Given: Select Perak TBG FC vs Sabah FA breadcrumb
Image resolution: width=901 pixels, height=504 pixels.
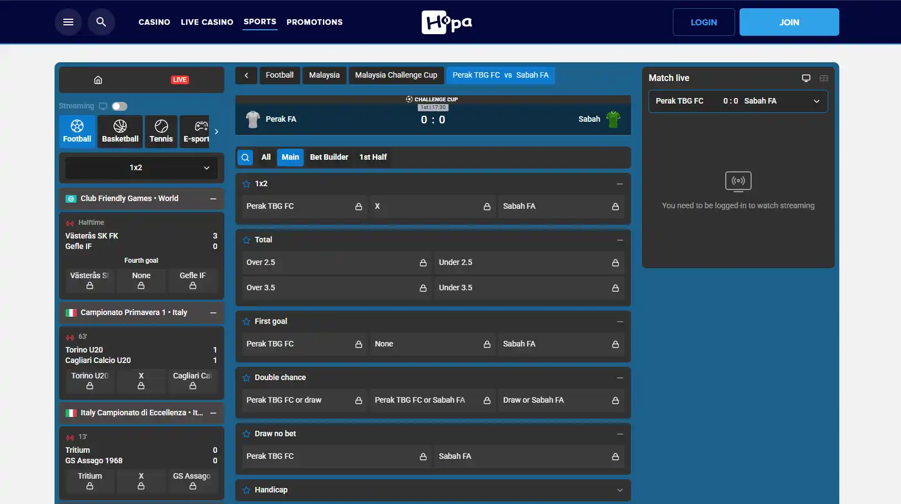Looking at the screenshot, I should click(500, 75).
